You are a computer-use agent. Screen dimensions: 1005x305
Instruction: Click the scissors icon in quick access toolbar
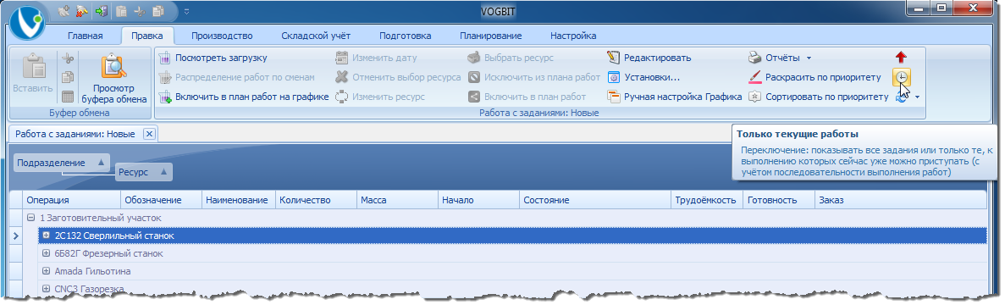140,11
